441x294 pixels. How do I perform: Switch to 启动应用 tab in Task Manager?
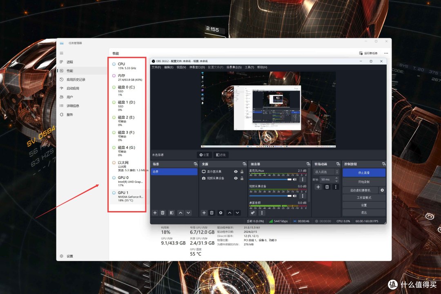coord(73,88)
